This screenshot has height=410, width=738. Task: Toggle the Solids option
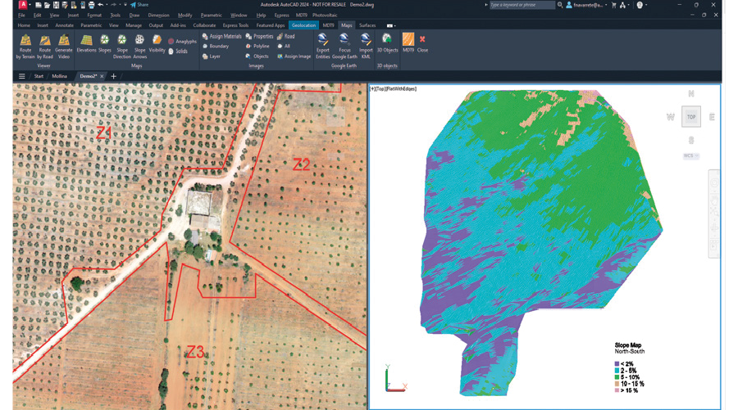coord(178,51)
